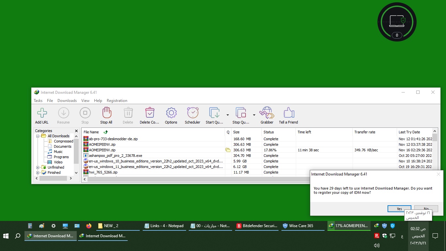Click the Add URL toolbar icon
Screen dimensions: 446x251
pos(42,113)
